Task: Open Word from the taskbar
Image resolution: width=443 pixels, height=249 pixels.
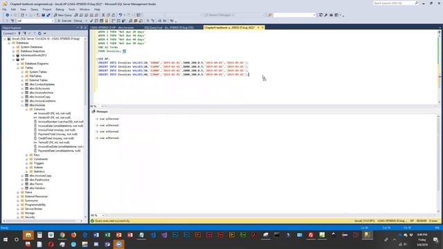Action: (96, 235)
